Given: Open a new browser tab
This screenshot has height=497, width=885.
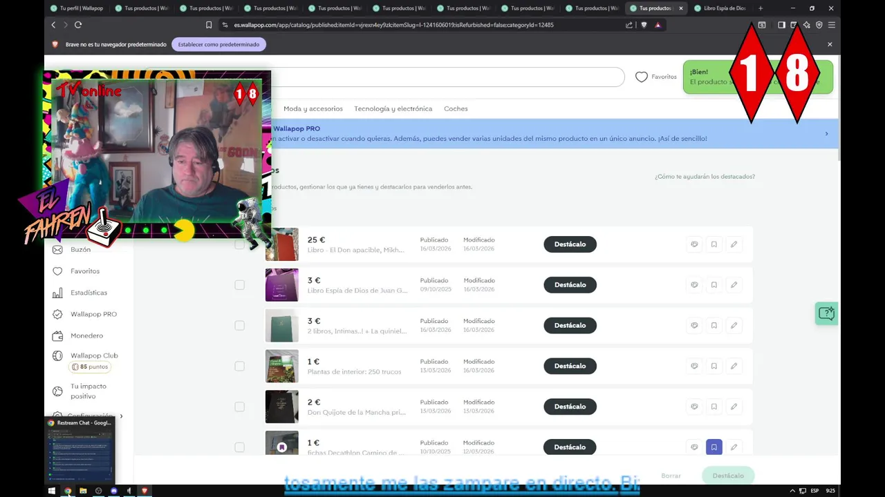Looking at the screenshot, I should [x=761, y=8].
